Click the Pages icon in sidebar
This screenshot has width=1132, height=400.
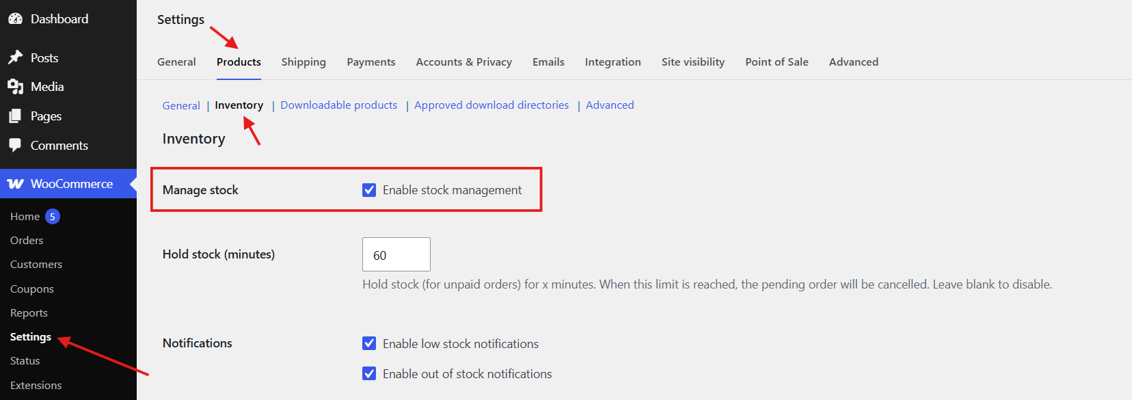pyautogui.click(x=15, y=116)
